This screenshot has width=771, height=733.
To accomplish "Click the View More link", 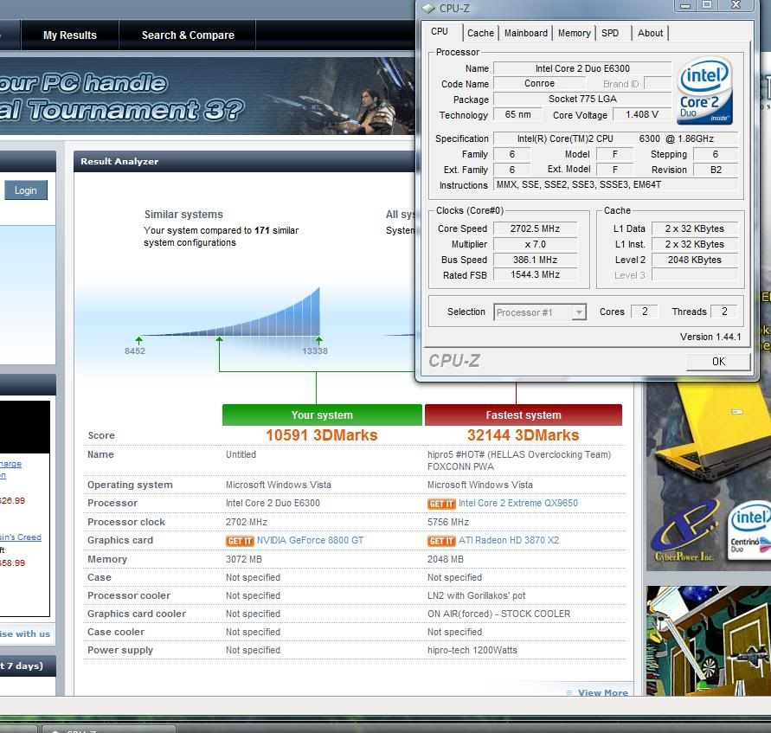I will point(603,692).
